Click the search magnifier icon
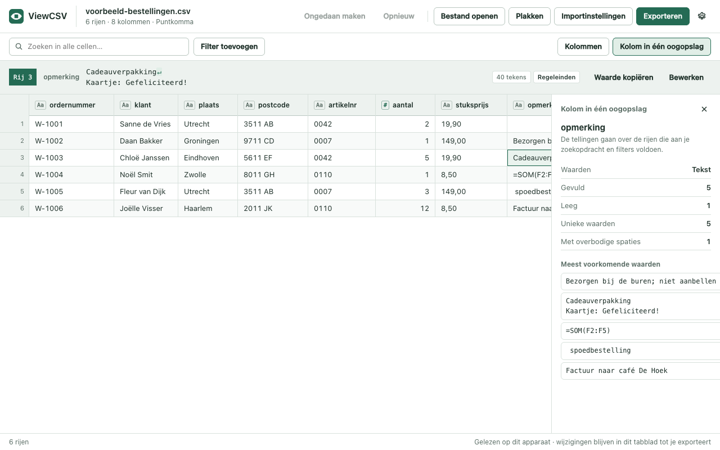 (x=19, y=47)
